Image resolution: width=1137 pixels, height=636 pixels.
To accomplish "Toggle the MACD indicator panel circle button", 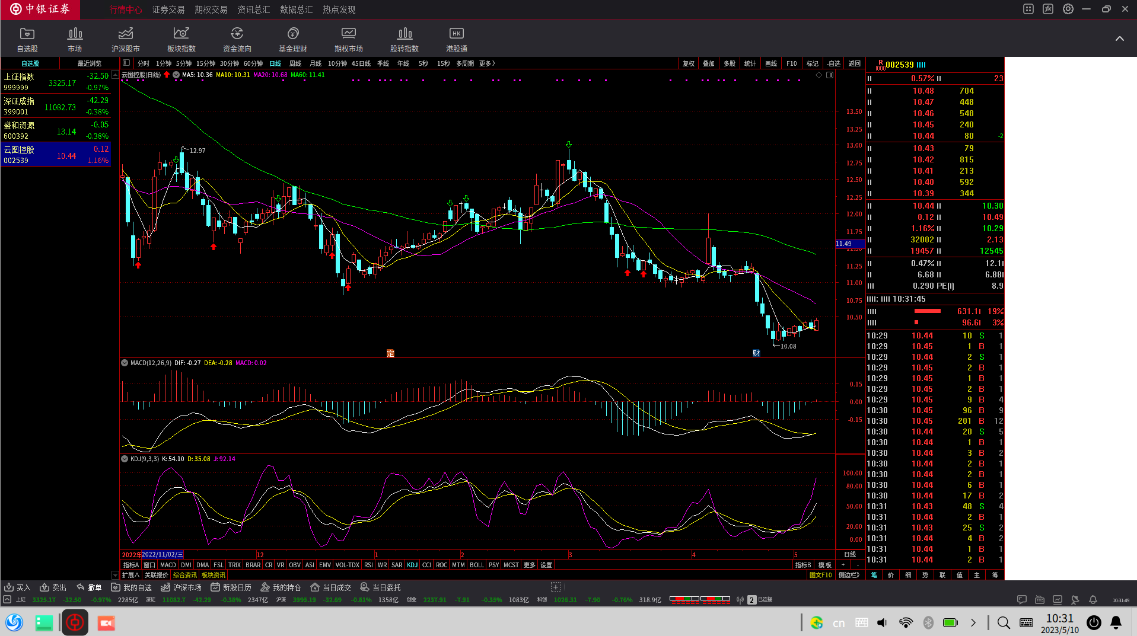I will click(125, 363).
